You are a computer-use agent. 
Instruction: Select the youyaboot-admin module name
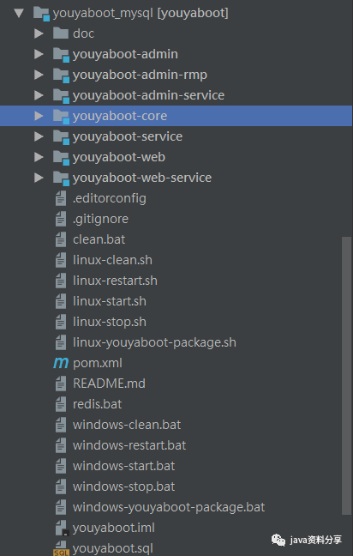click(125, 54)
